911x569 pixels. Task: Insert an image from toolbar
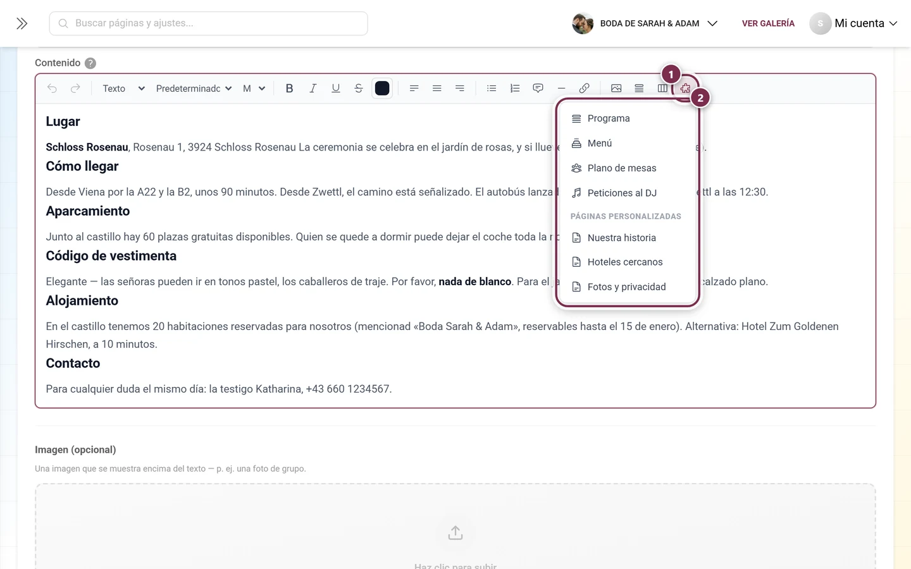(x=616, y=89)
